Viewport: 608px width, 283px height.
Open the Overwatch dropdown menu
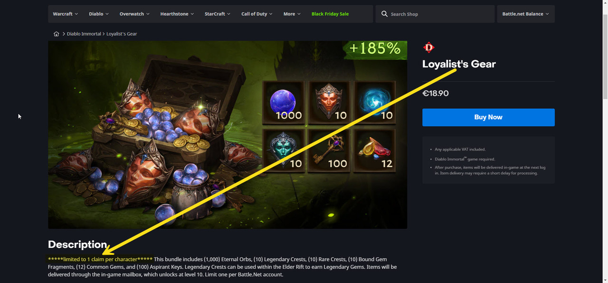point(134,14)
